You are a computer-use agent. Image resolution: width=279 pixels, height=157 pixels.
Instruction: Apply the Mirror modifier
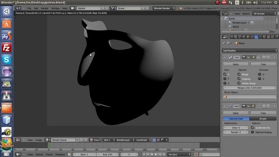point(235,64)
